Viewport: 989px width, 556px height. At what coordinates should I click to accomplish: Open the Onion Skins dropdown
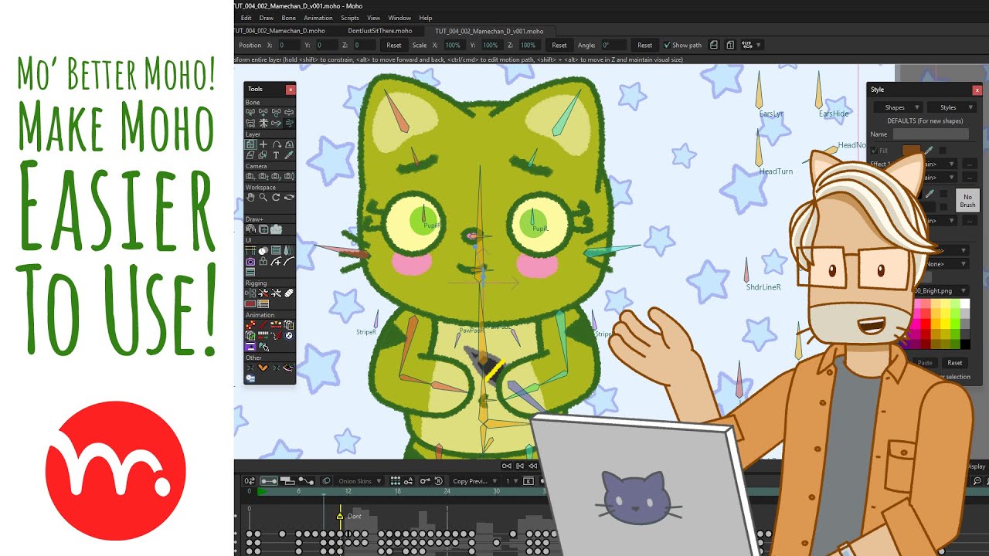pos(359,480)
